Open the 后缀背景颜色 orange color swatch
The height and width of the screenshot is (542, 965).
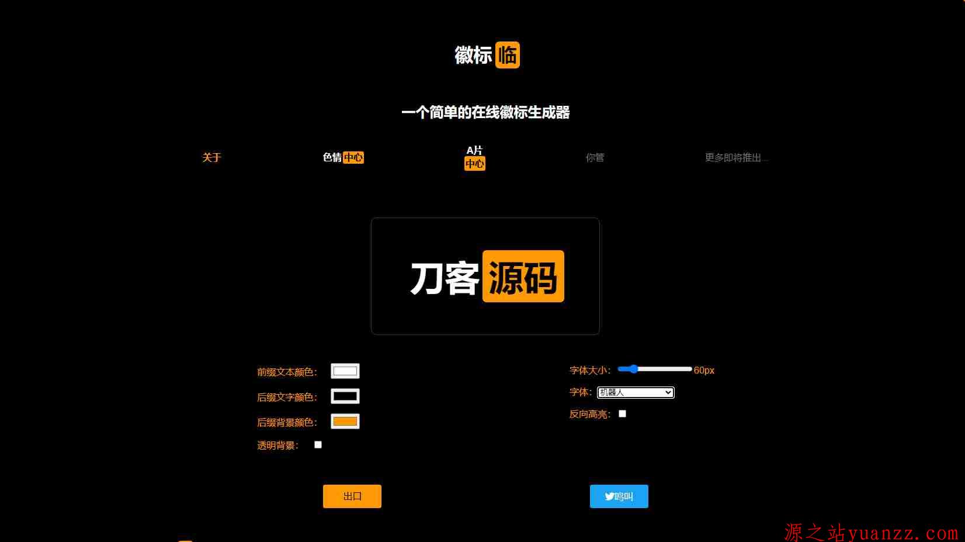(x=345, y=421)
